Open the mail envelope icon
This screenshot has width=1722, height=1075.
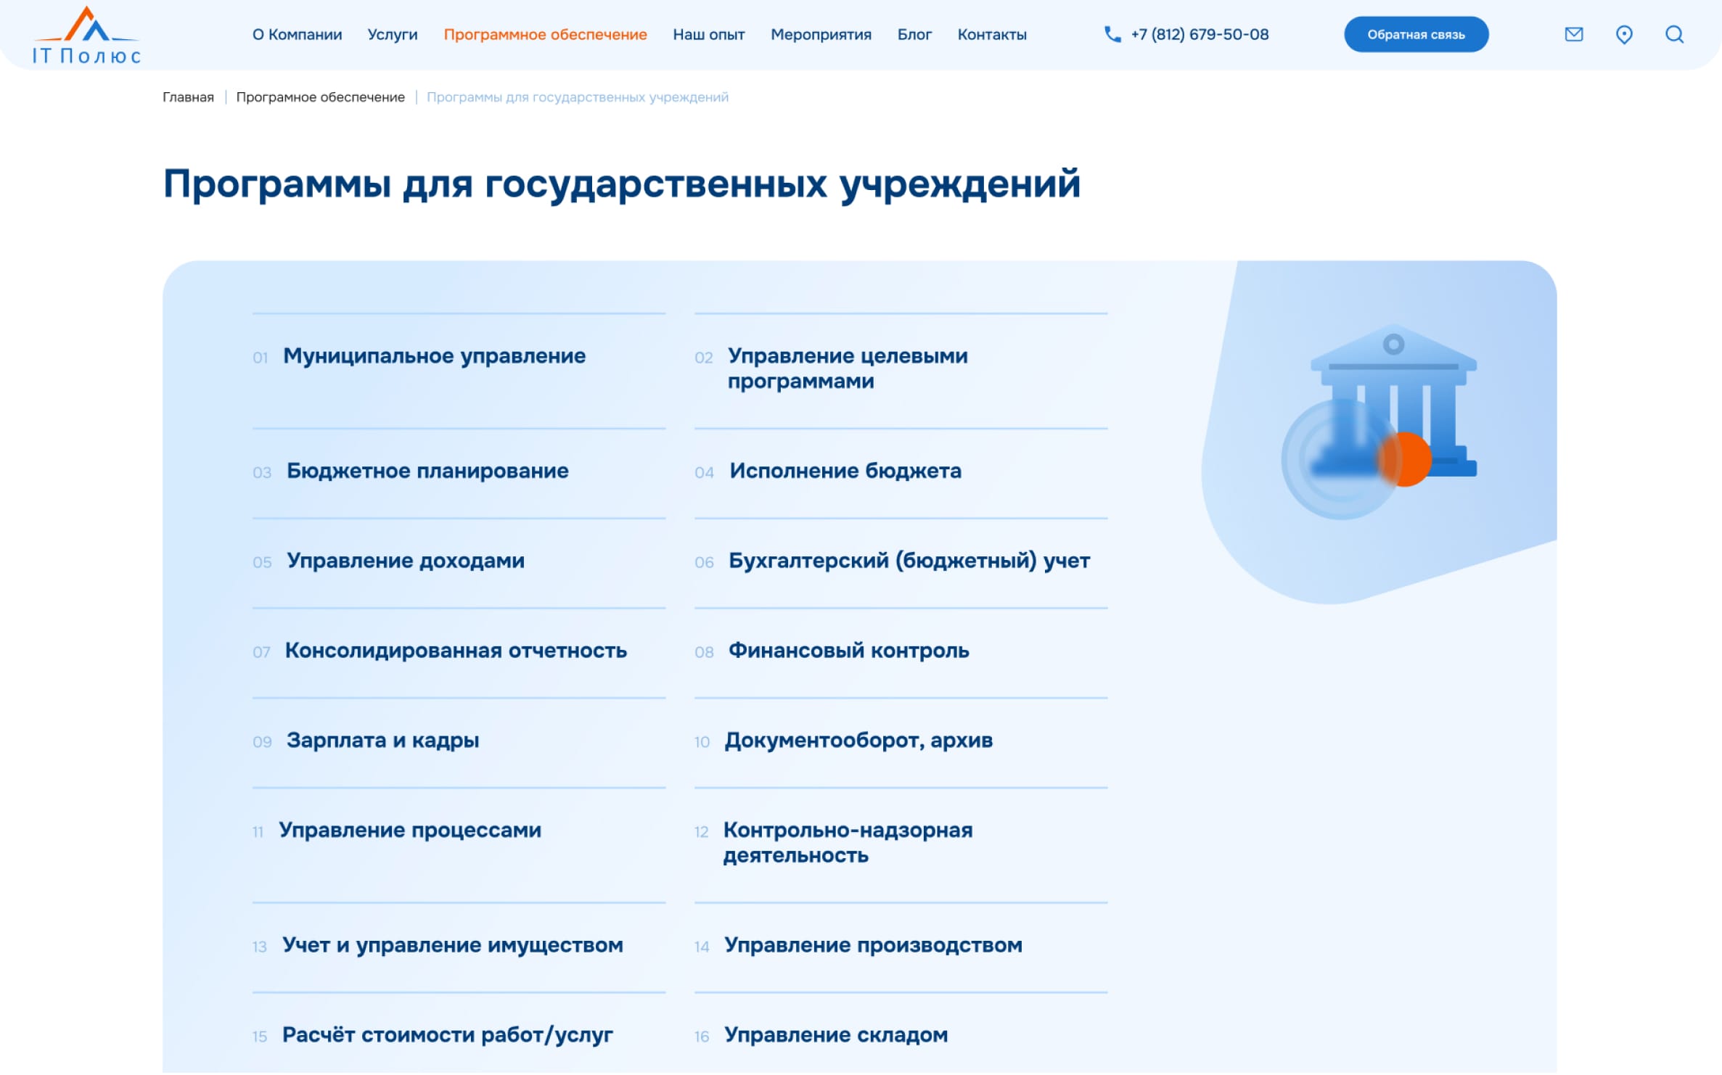[x=1573, y=34]
